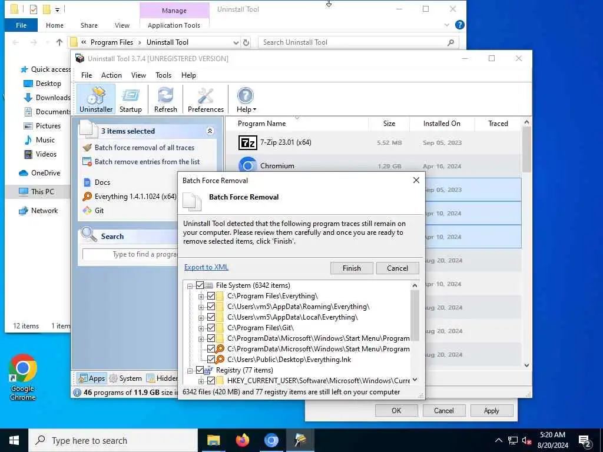Select the Chromium program icon
The image size is (603, 452).
(x=247, y=165)
